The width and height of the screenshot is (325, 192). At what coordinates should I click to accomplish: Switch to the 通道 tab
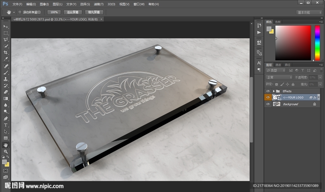(x=278, y=65)
